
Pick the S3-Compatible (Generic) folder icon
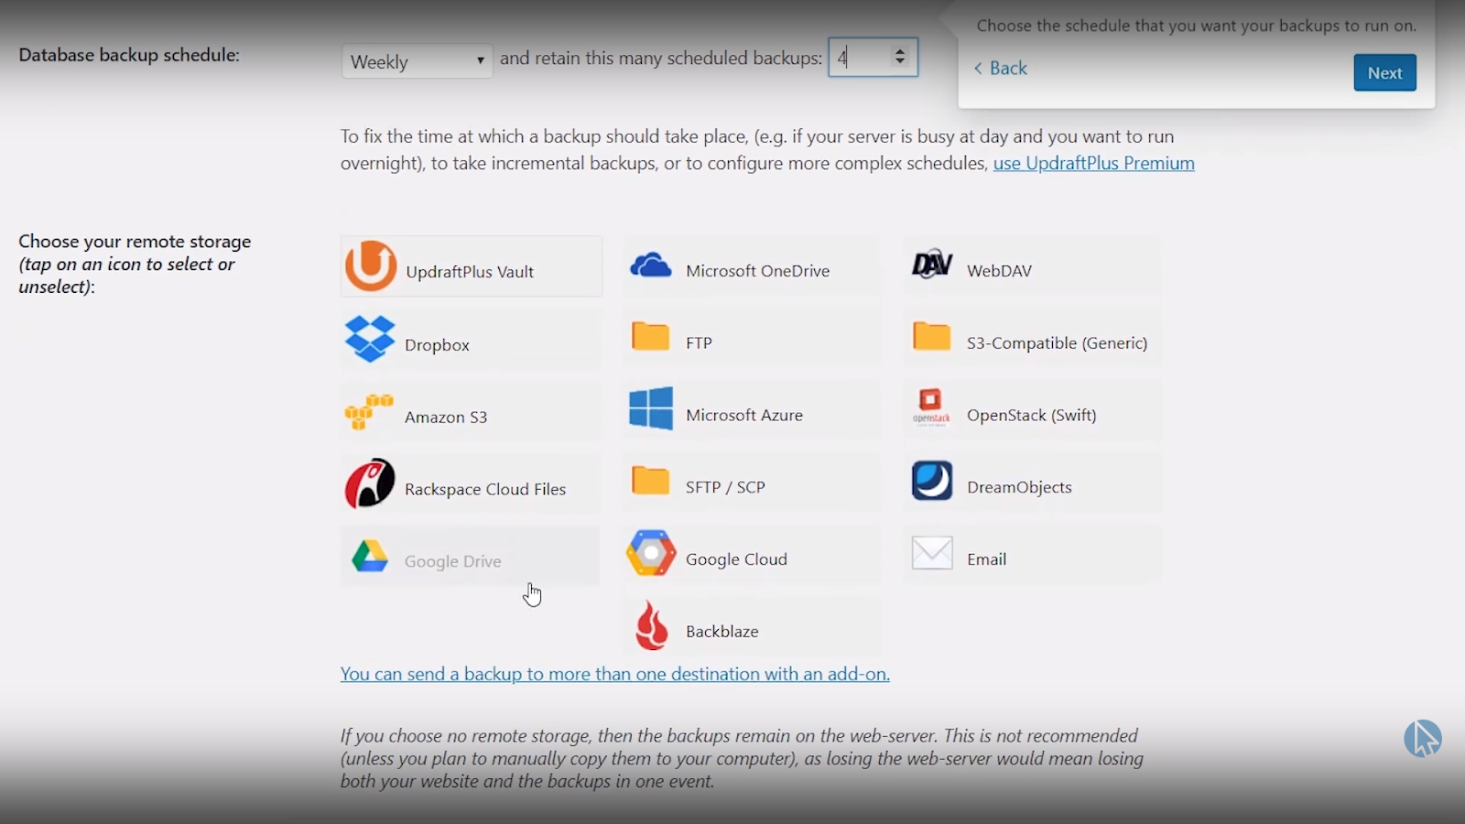(932, 336)
